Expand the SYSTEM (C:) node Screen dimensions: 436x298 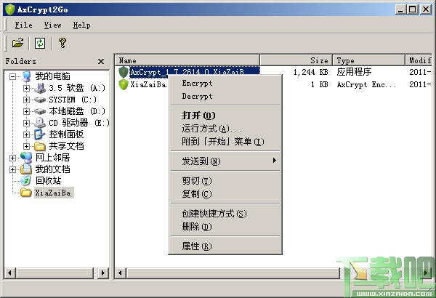(x=26, y=100)
